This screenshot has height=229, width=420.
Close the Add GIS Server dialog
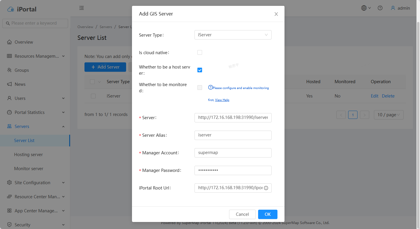click(x=276, y=14)
